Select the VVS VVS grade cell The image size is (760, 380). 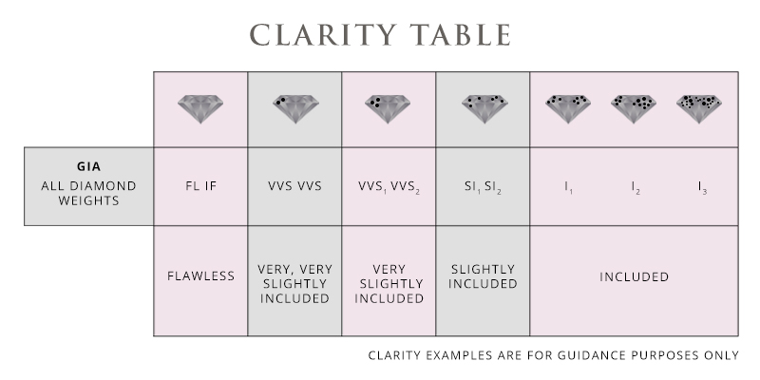point(294,186)
